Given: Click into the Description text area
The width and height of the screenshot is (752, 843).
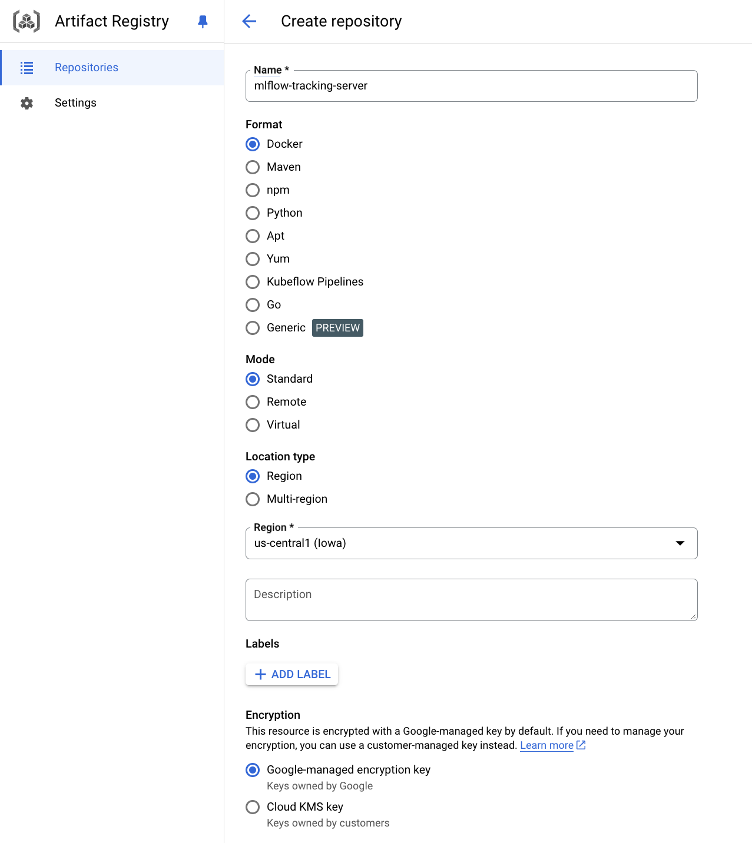Looking at the screenshot, I should [472, 600].
